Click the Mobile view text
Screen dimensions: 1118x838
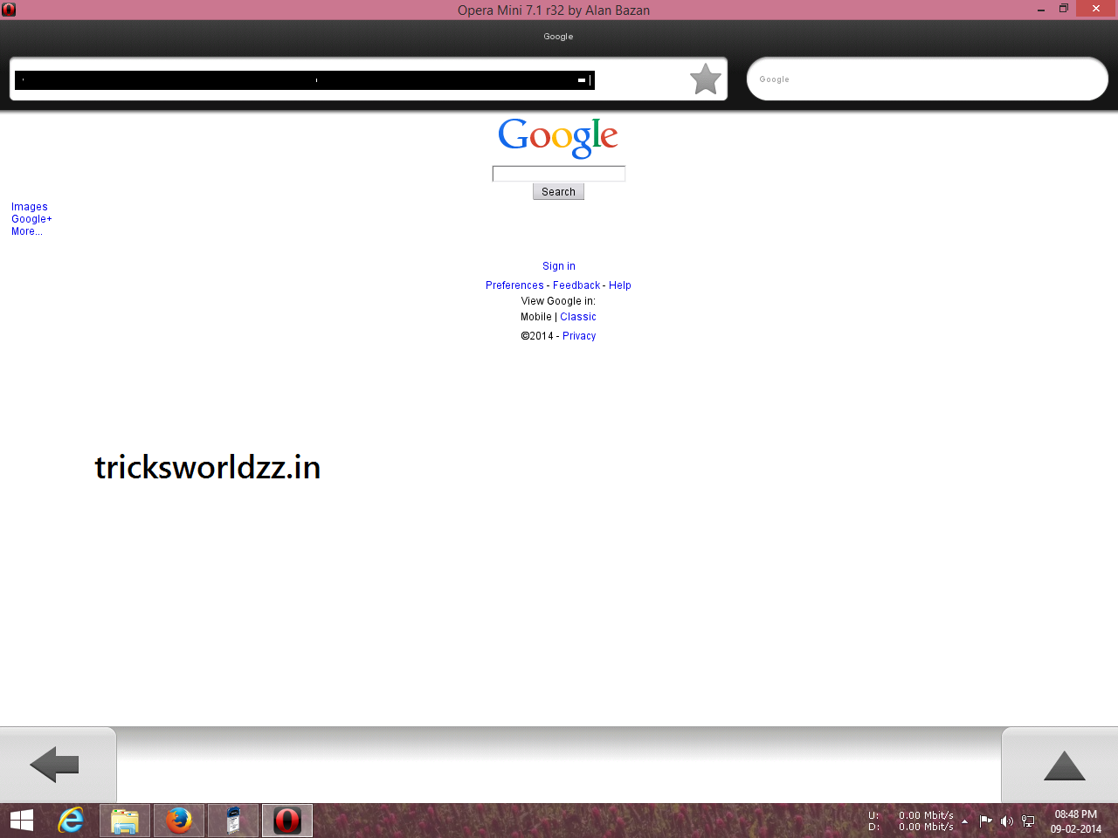pos(536,317)
